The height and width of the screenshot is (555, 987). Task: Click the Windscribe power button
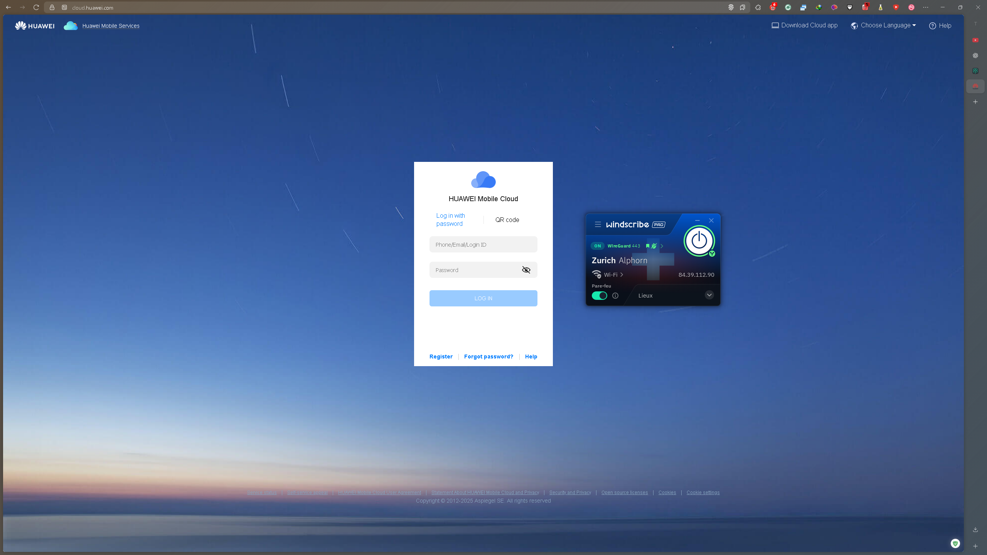point(699,241)
